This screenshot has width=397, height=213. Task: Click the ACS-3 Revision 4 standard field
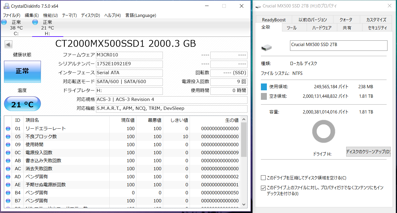(171, 100)
